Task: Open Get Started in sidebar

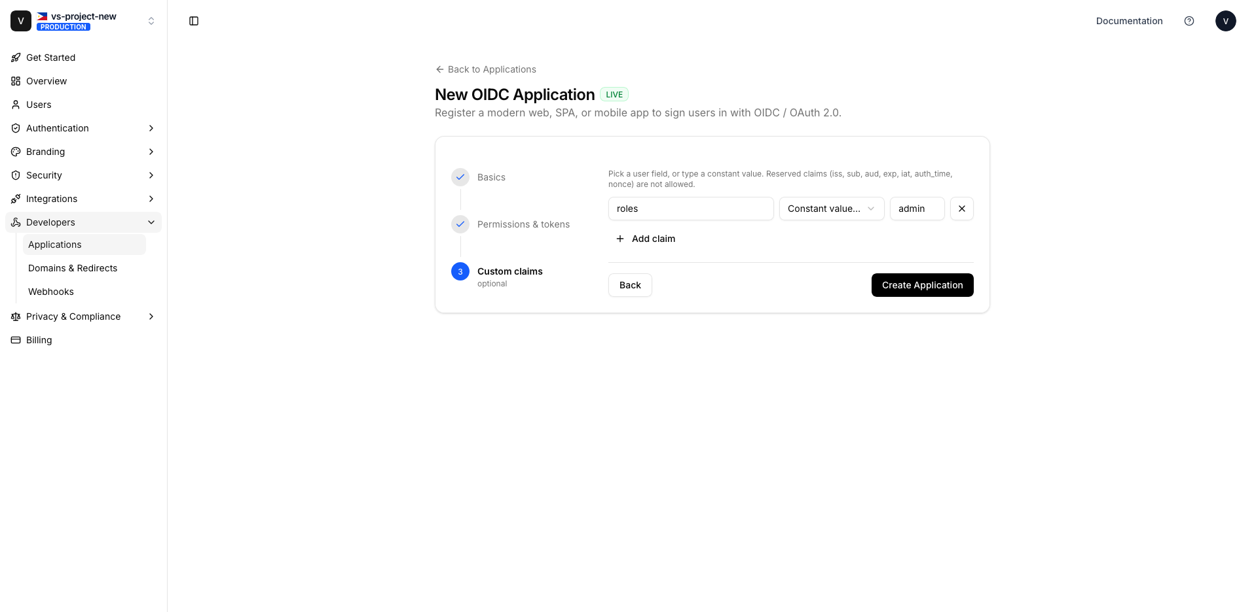Action: 83,58
